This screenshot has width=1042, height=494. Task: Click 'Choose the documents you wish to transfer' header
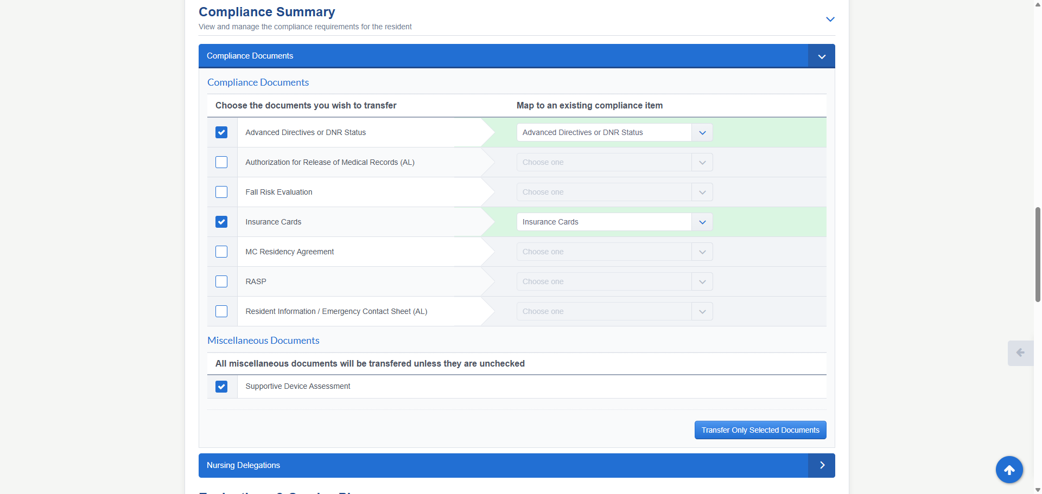pyautogui.click(x=306, y=105)
